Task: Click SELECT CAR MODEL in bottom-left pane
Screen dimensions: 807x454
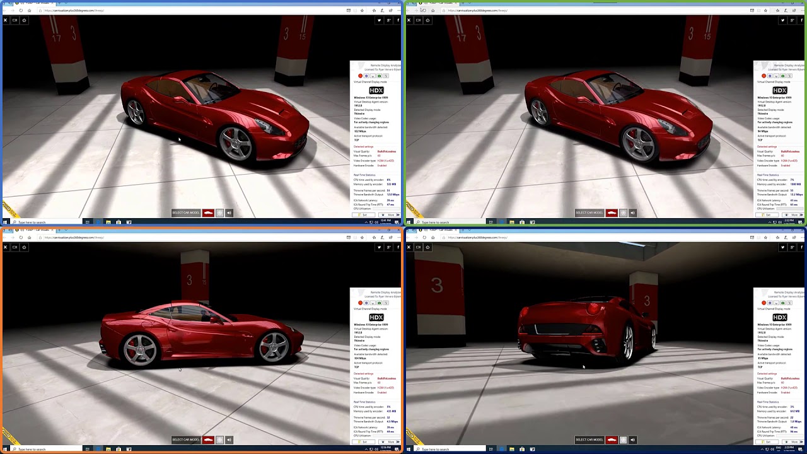Action: 186,439
